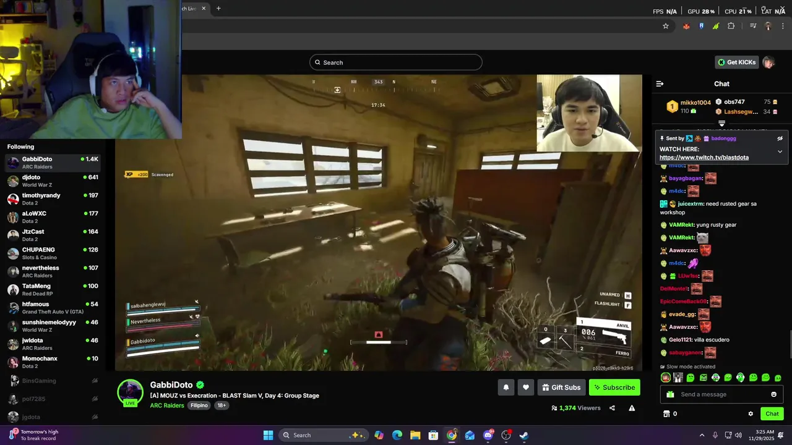Open the Momochanx channel
Viewport: 792px width, 445px height.
tap(53, 362)
